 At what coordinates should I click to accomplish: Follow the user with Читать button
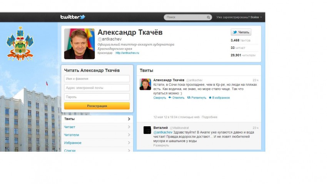241,32
